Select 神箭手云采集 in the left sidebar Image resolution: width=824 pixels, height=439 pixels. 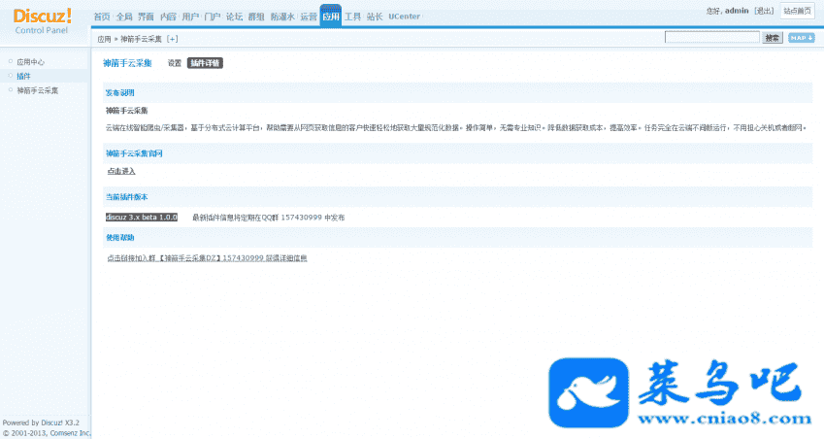(x=38, y=89)
